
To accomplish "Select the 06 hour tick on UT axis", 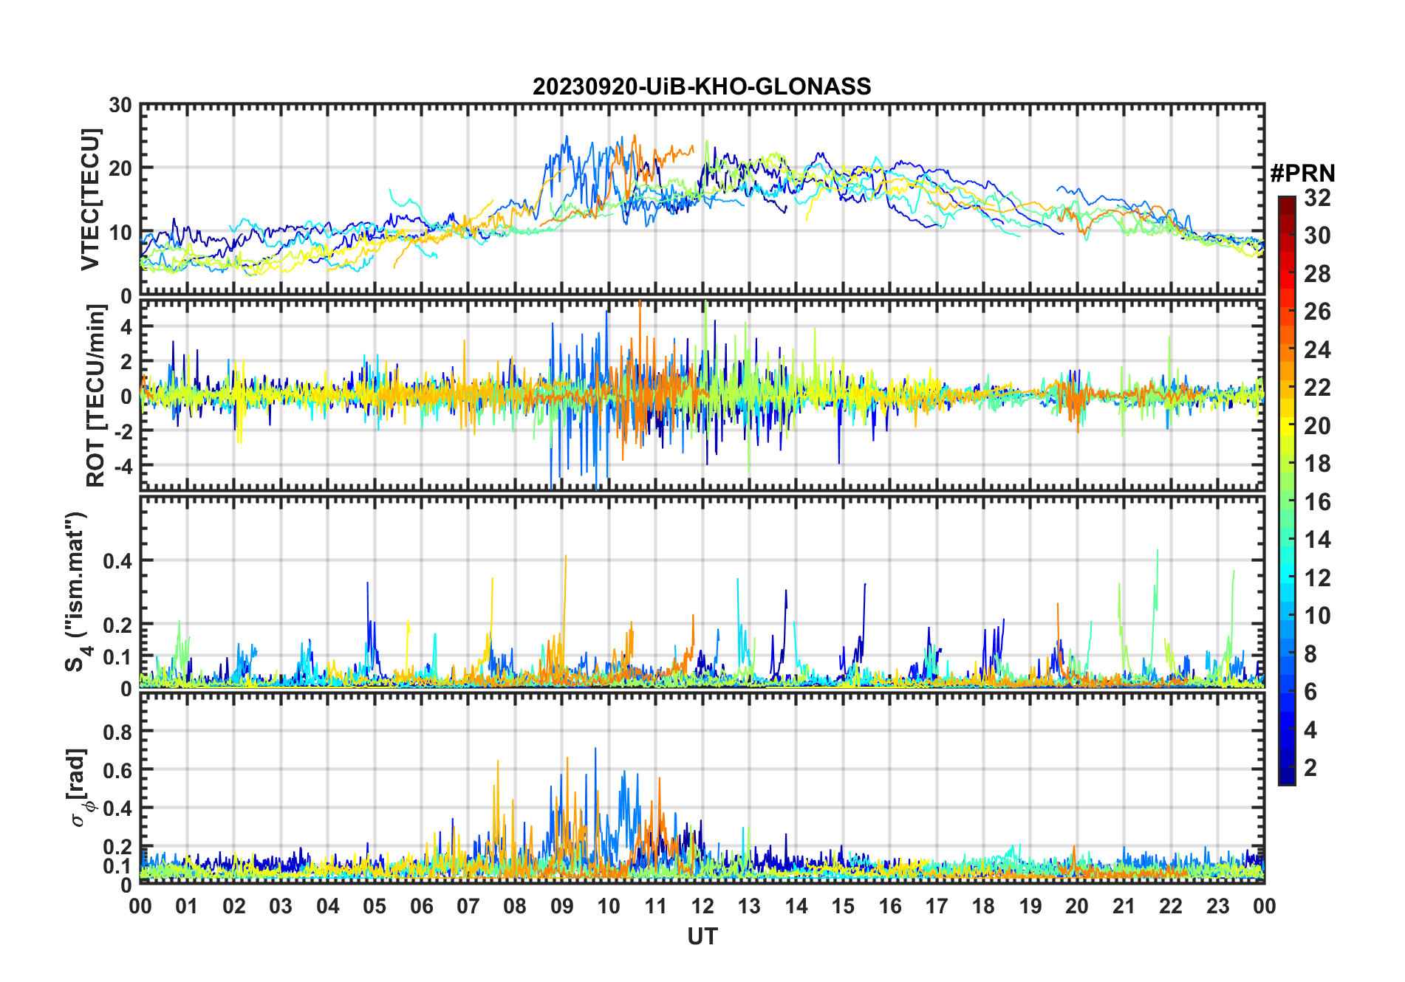I will point(421,906).
